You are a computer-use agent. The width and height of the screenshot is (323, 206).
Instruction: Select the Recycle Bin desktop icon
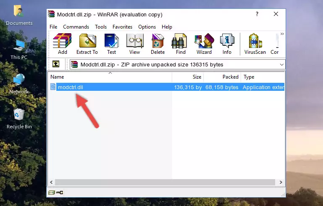click(19, 119)
